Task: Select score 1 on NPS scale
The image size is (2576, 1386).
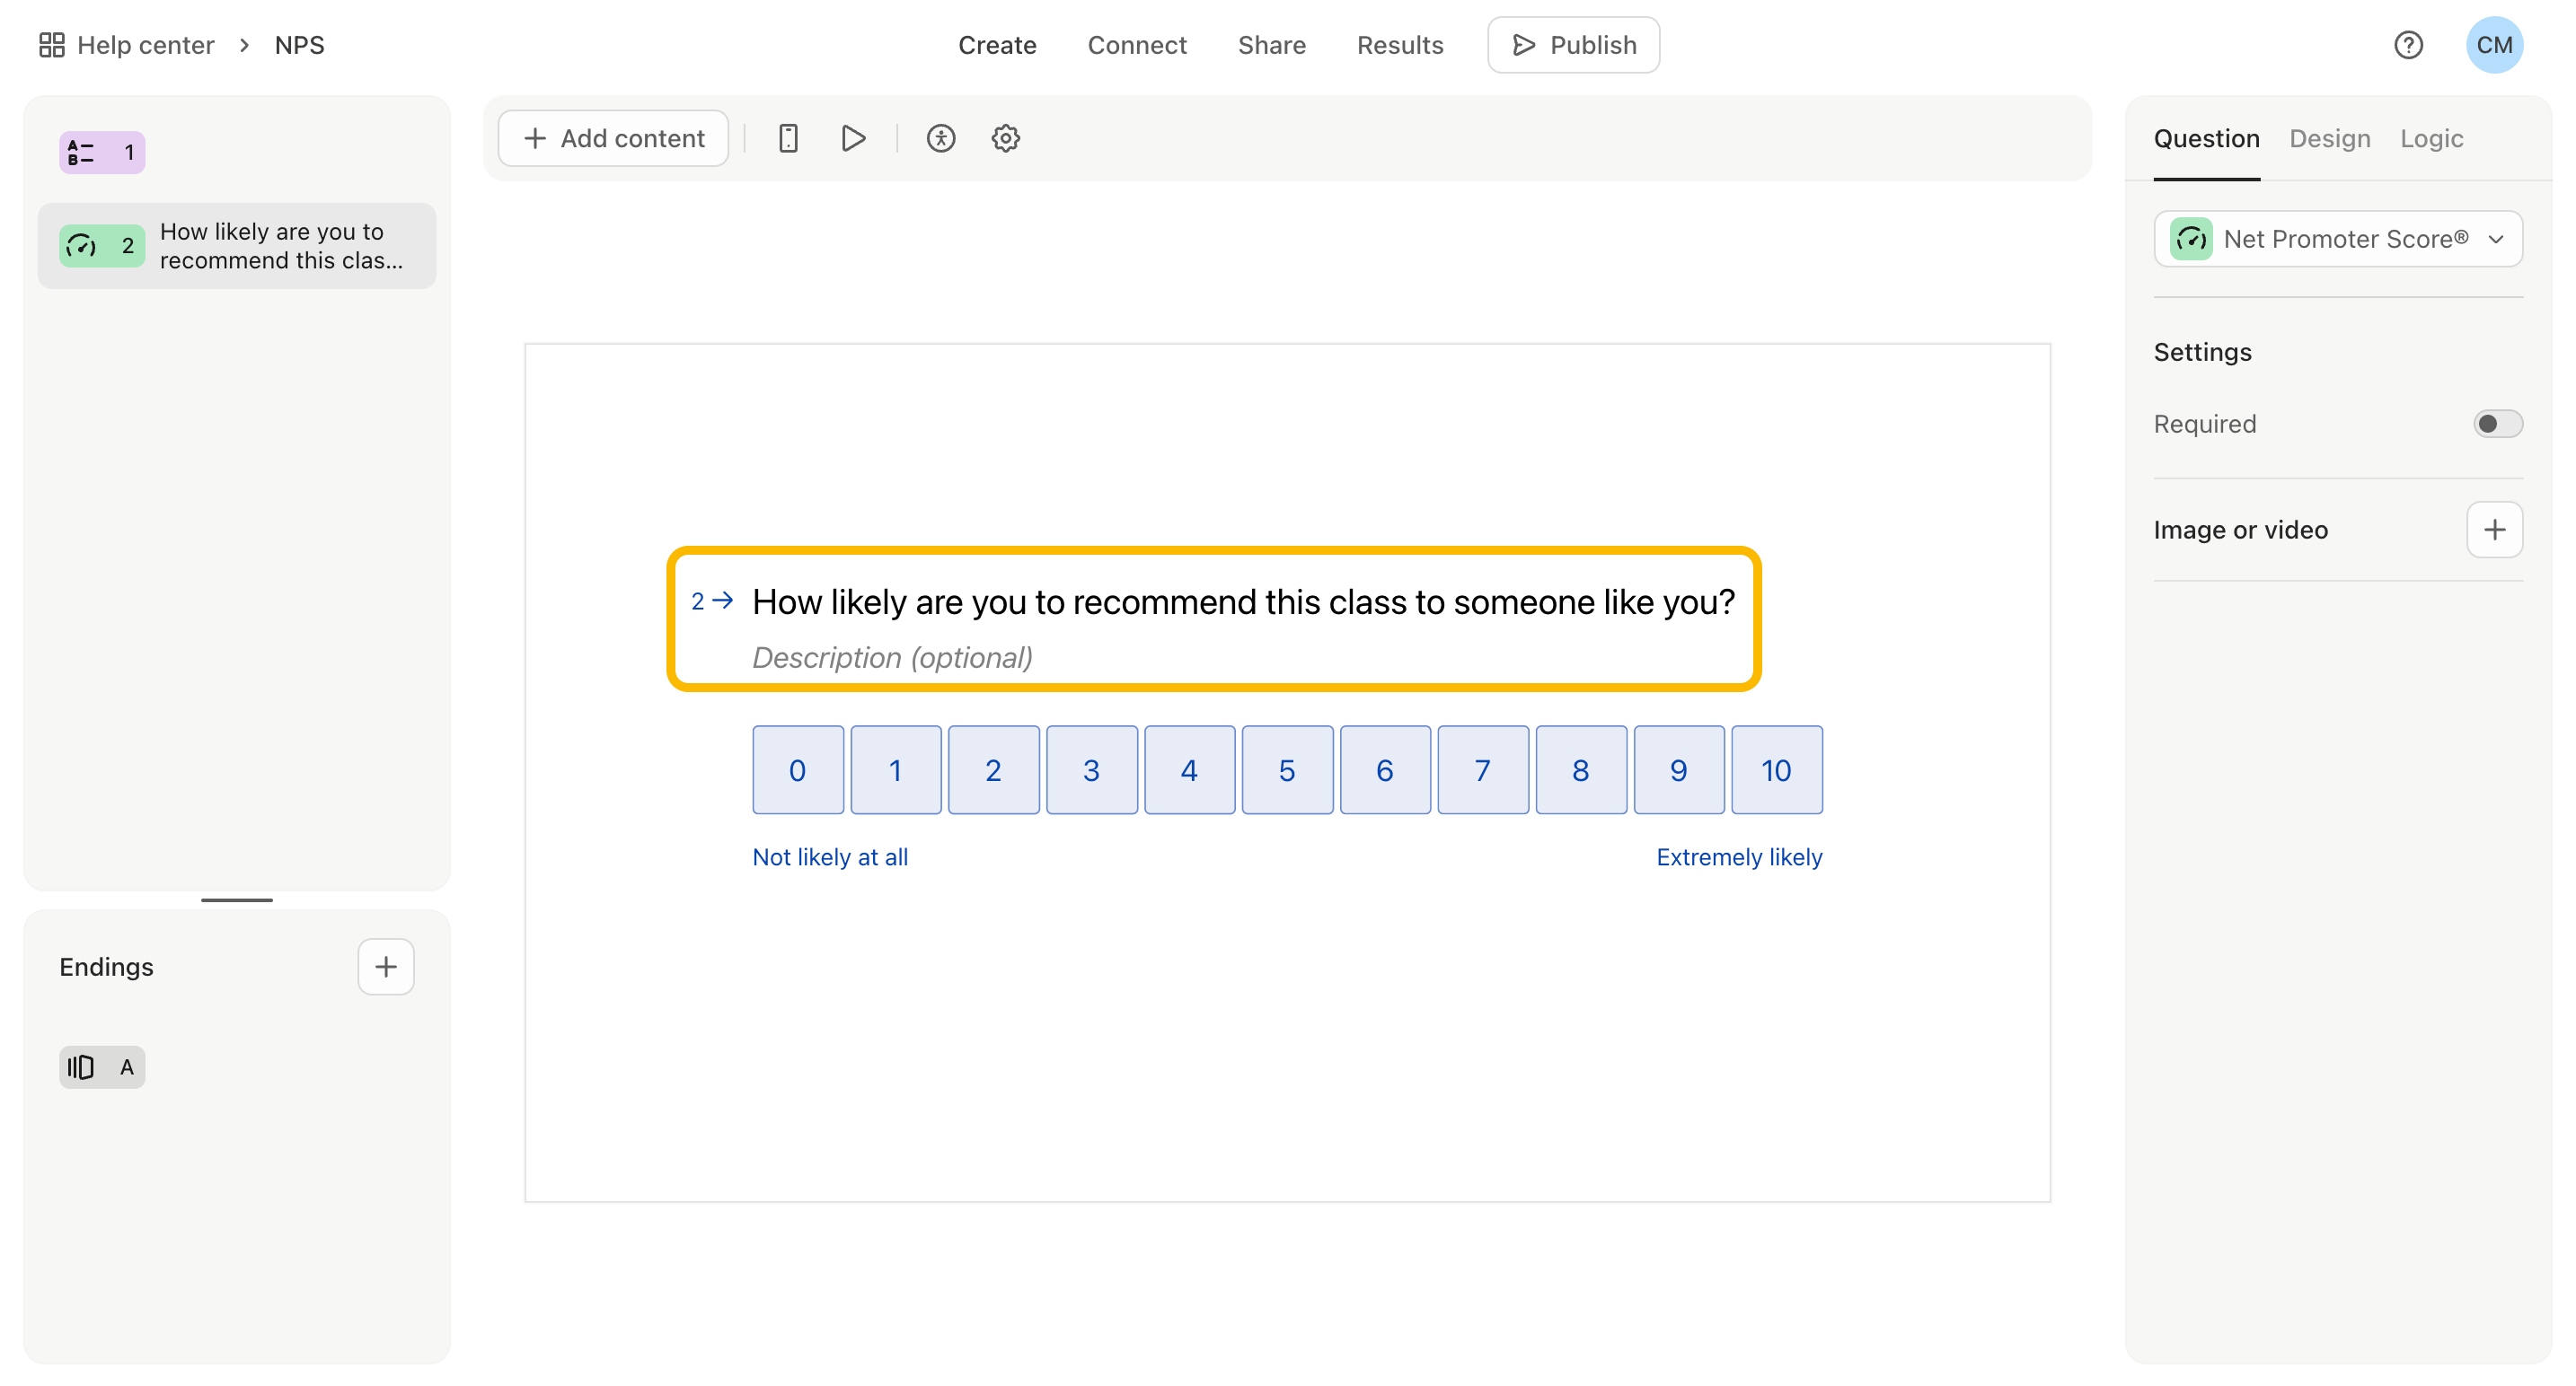Action: pos(895,769)
